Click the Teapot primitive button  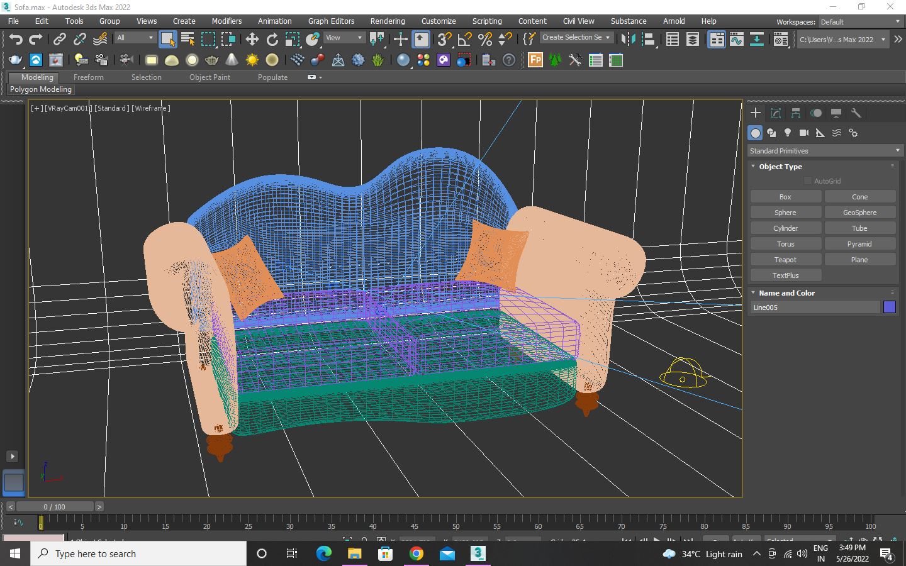pyautogui.click(x=785, y=260)
